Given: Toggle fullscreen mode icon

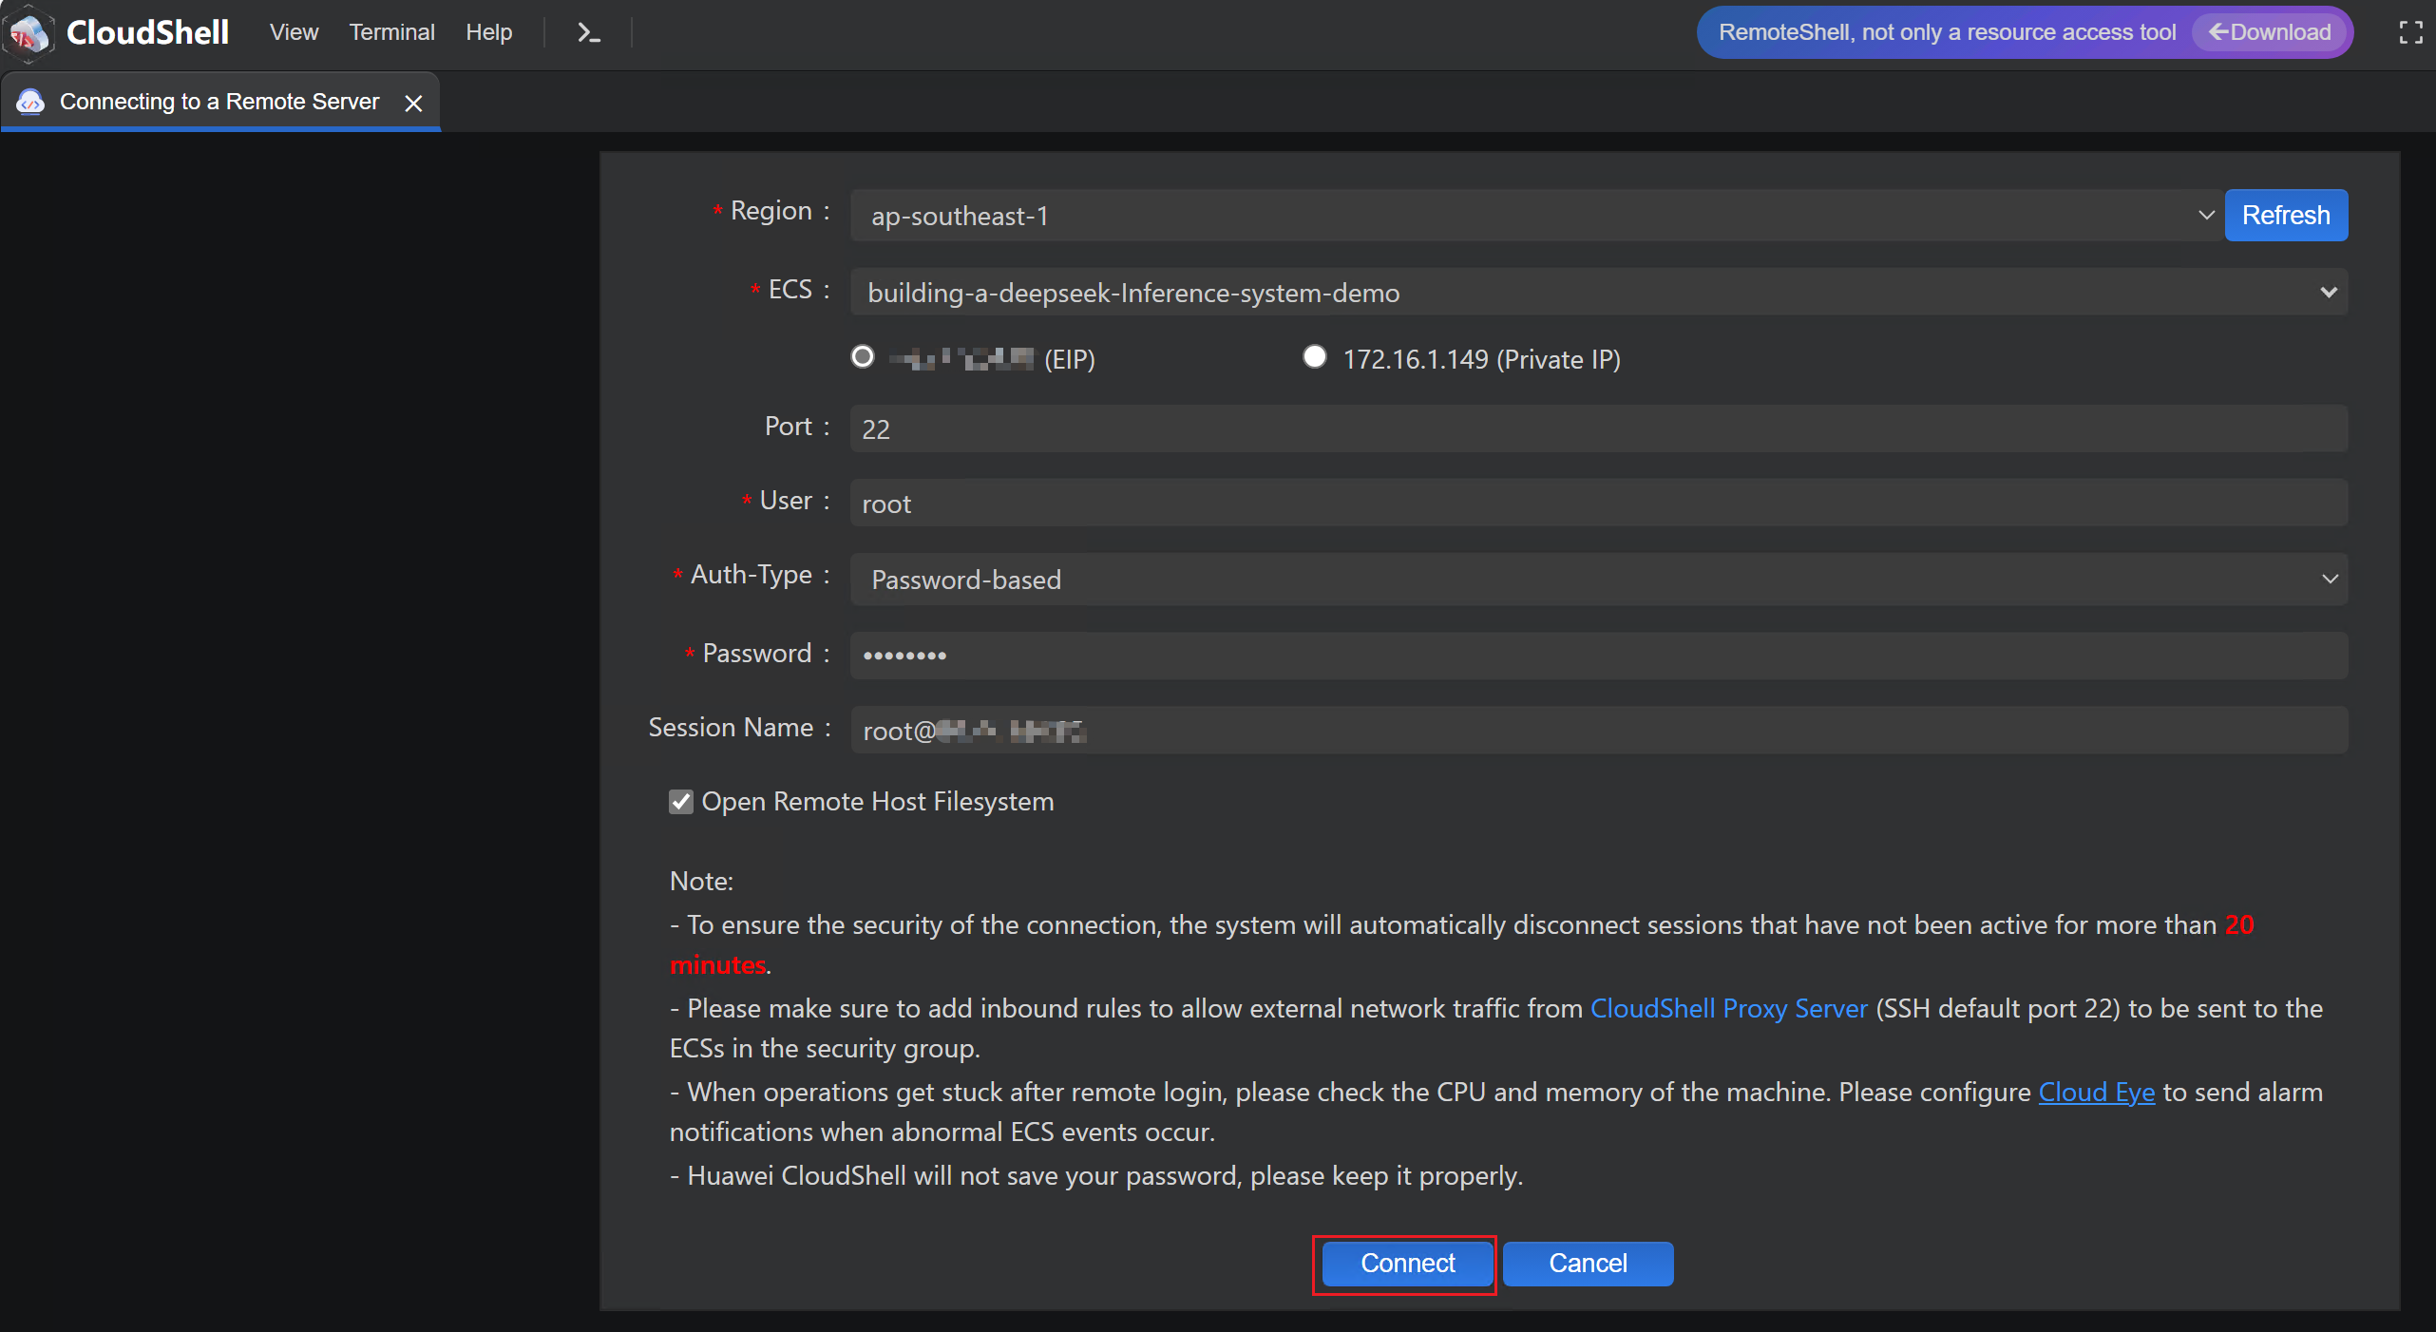Looking at the screenshot, I should click(x=2410, y=33).
